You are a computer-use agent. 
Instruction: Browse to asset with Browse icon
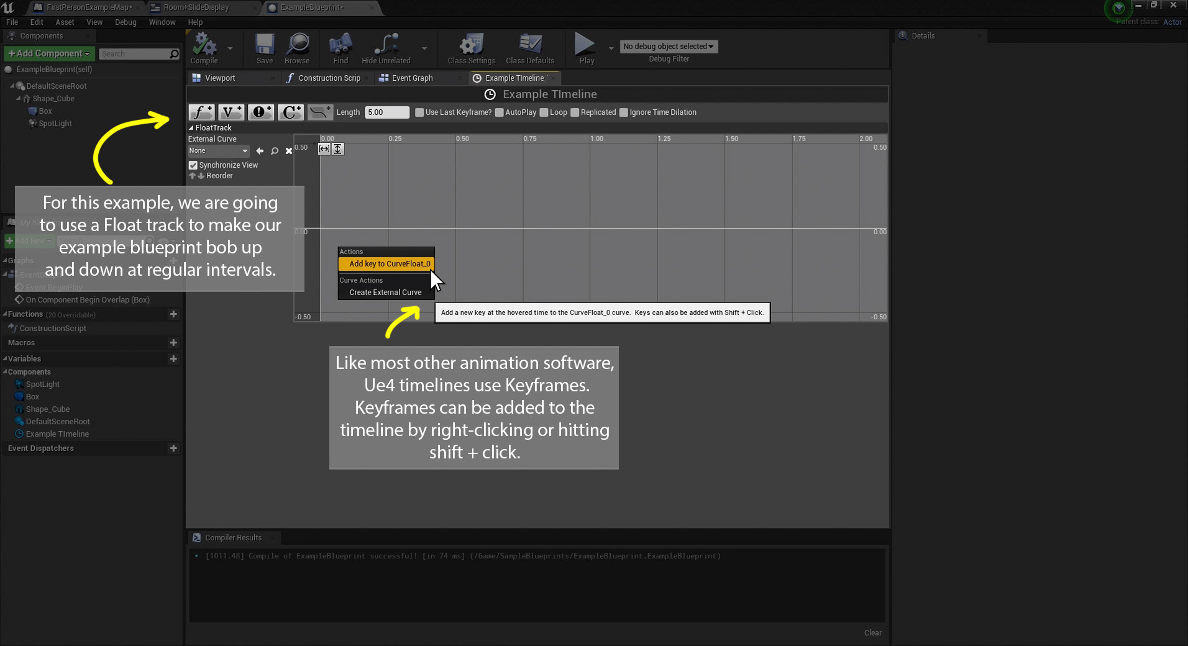[297, 48]
